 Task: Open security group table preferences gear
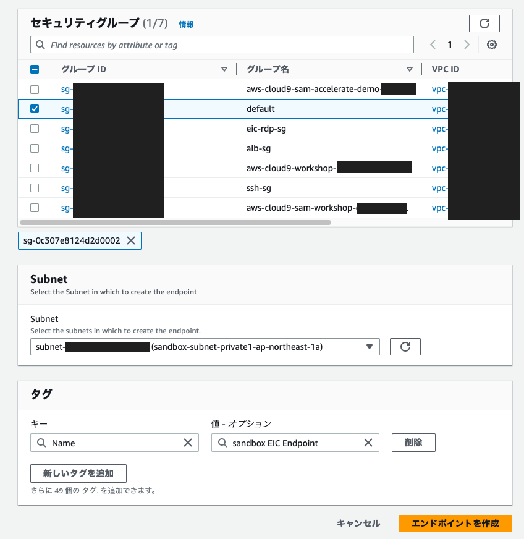pyautogui.click(x=492, y=45)
